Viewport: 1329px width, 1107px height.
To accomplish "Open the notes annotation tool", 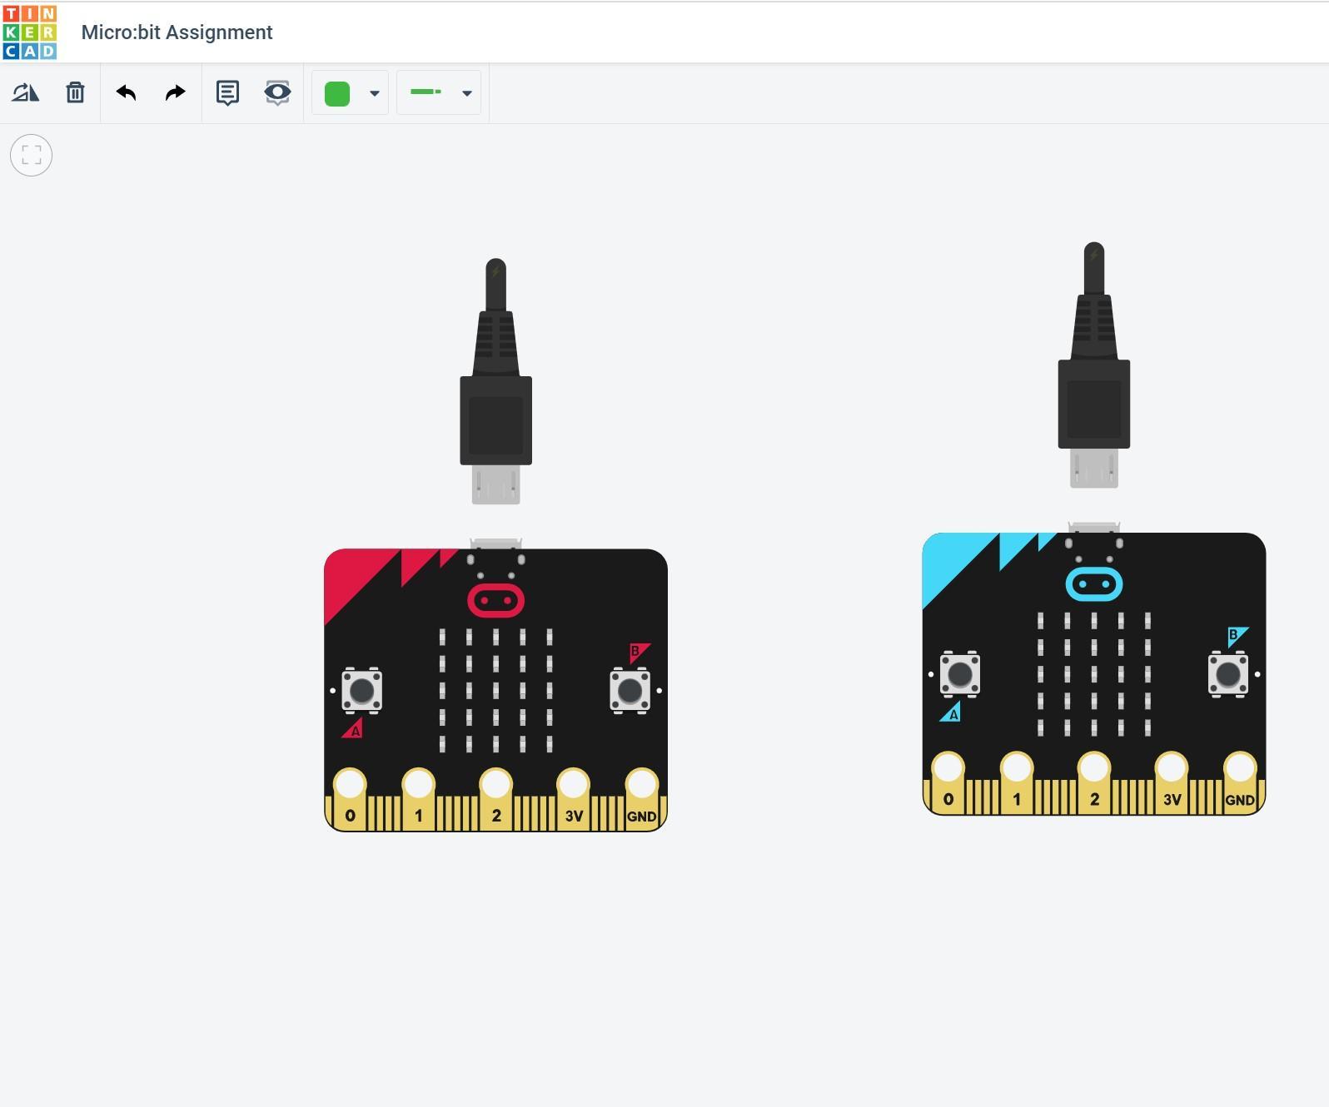I will click(x=227, y=92).
